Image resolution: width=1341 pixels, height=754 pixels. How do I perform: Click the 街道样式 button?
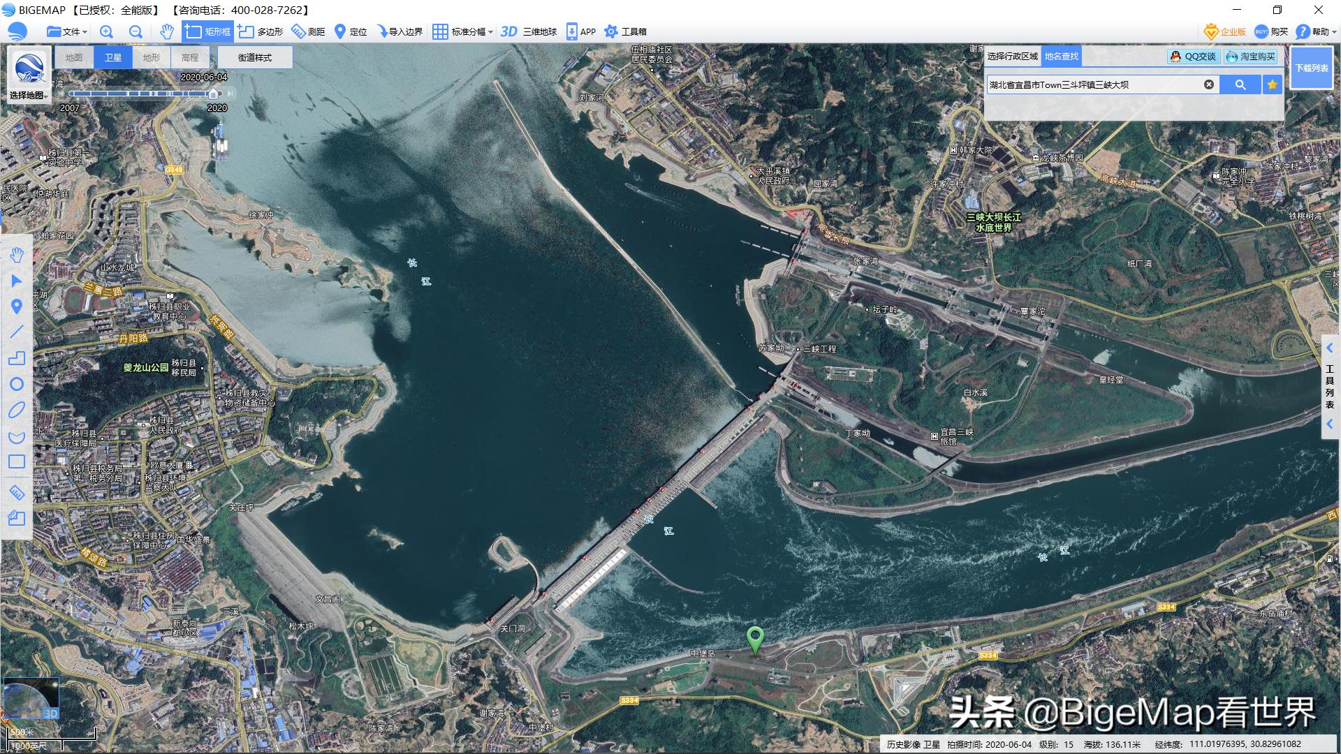(255, 57)
